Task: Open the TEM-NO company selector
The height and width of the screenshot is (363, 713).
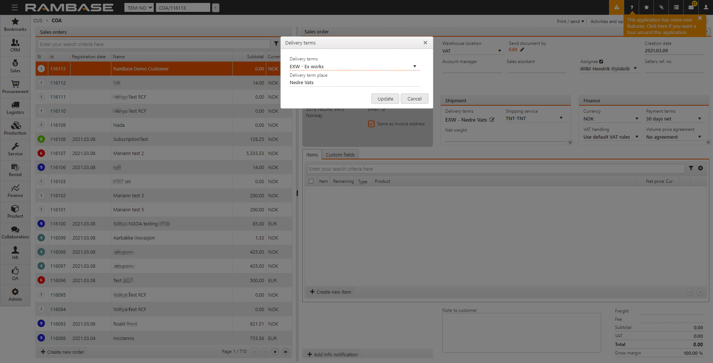Action: pos(139,8)
